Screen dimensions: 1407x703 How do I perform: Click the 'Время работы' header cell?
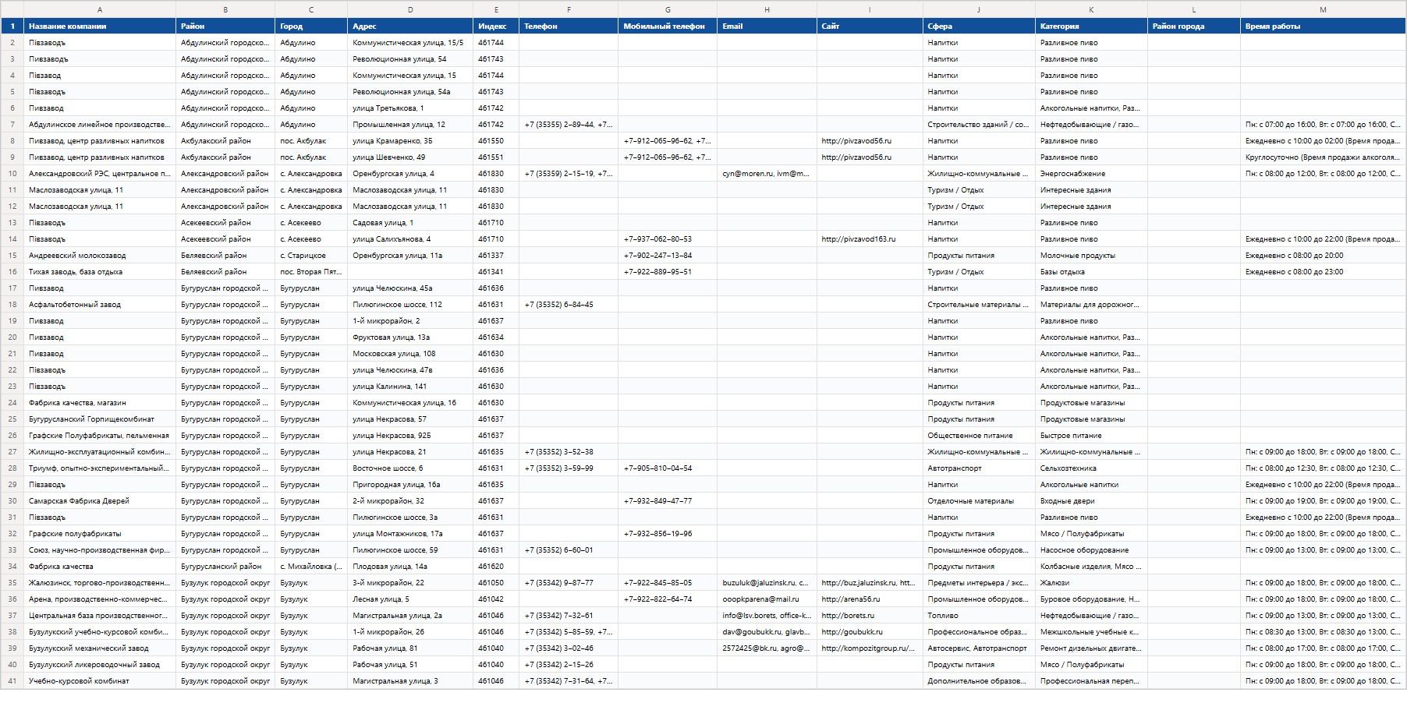(x=1323, y=26)
